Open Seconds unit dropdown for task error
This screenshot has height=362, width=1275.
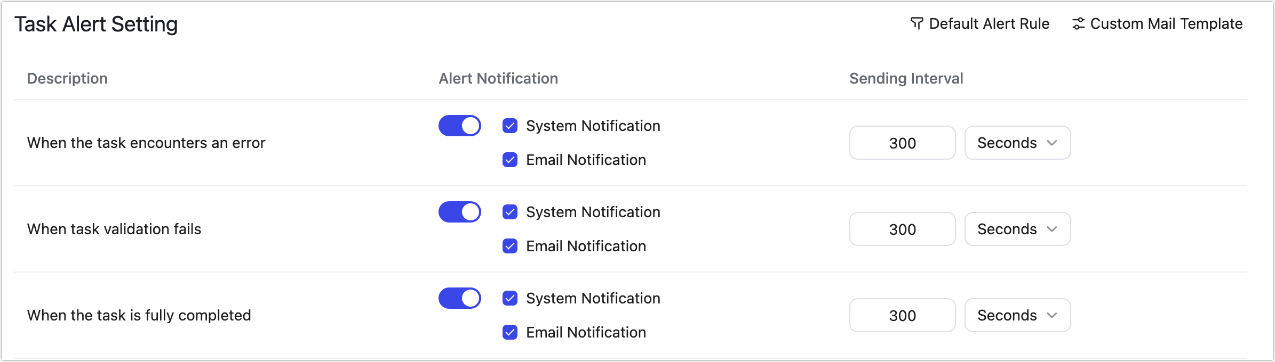click(1017, 143)
